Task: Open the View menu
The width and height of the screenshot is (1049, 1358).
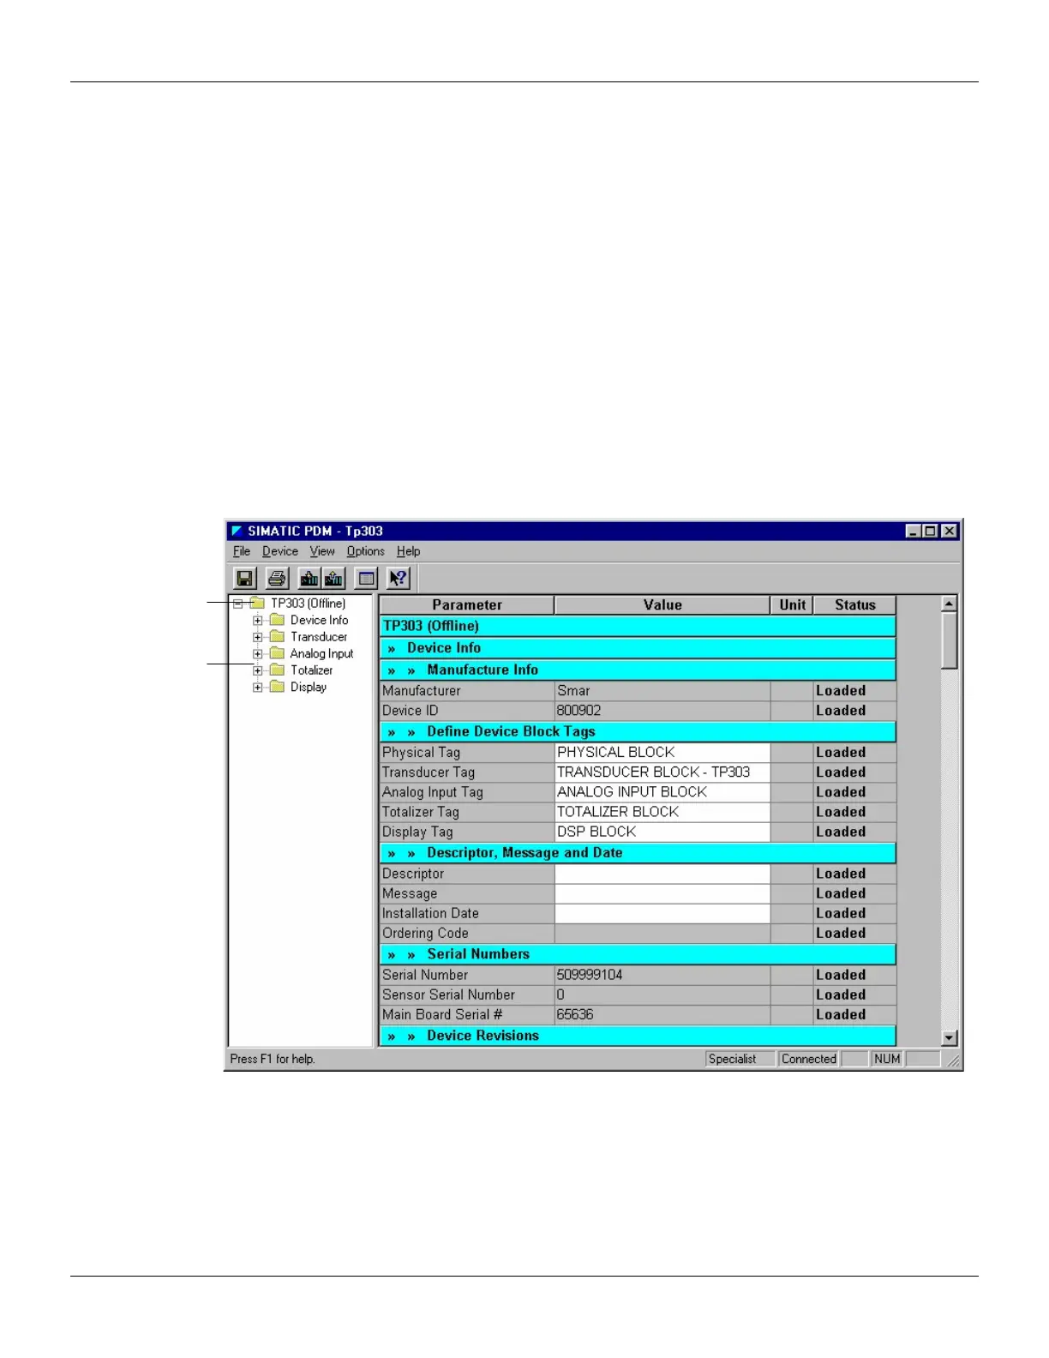Action: (322, 551)
